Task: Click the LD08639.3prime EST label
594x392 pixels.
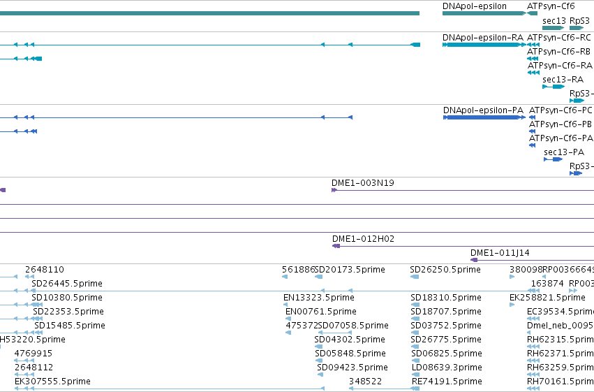Action: pos(447,368)
